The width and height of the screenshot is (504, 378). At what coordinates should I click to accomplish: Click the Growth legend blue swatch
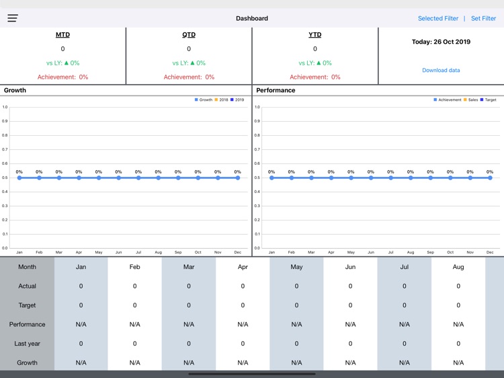pyautogui.click(x=196, y=100)
